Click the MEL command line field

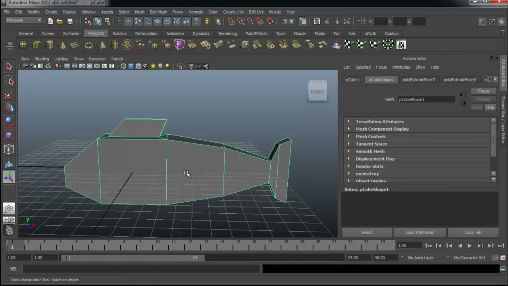[142, 269]
